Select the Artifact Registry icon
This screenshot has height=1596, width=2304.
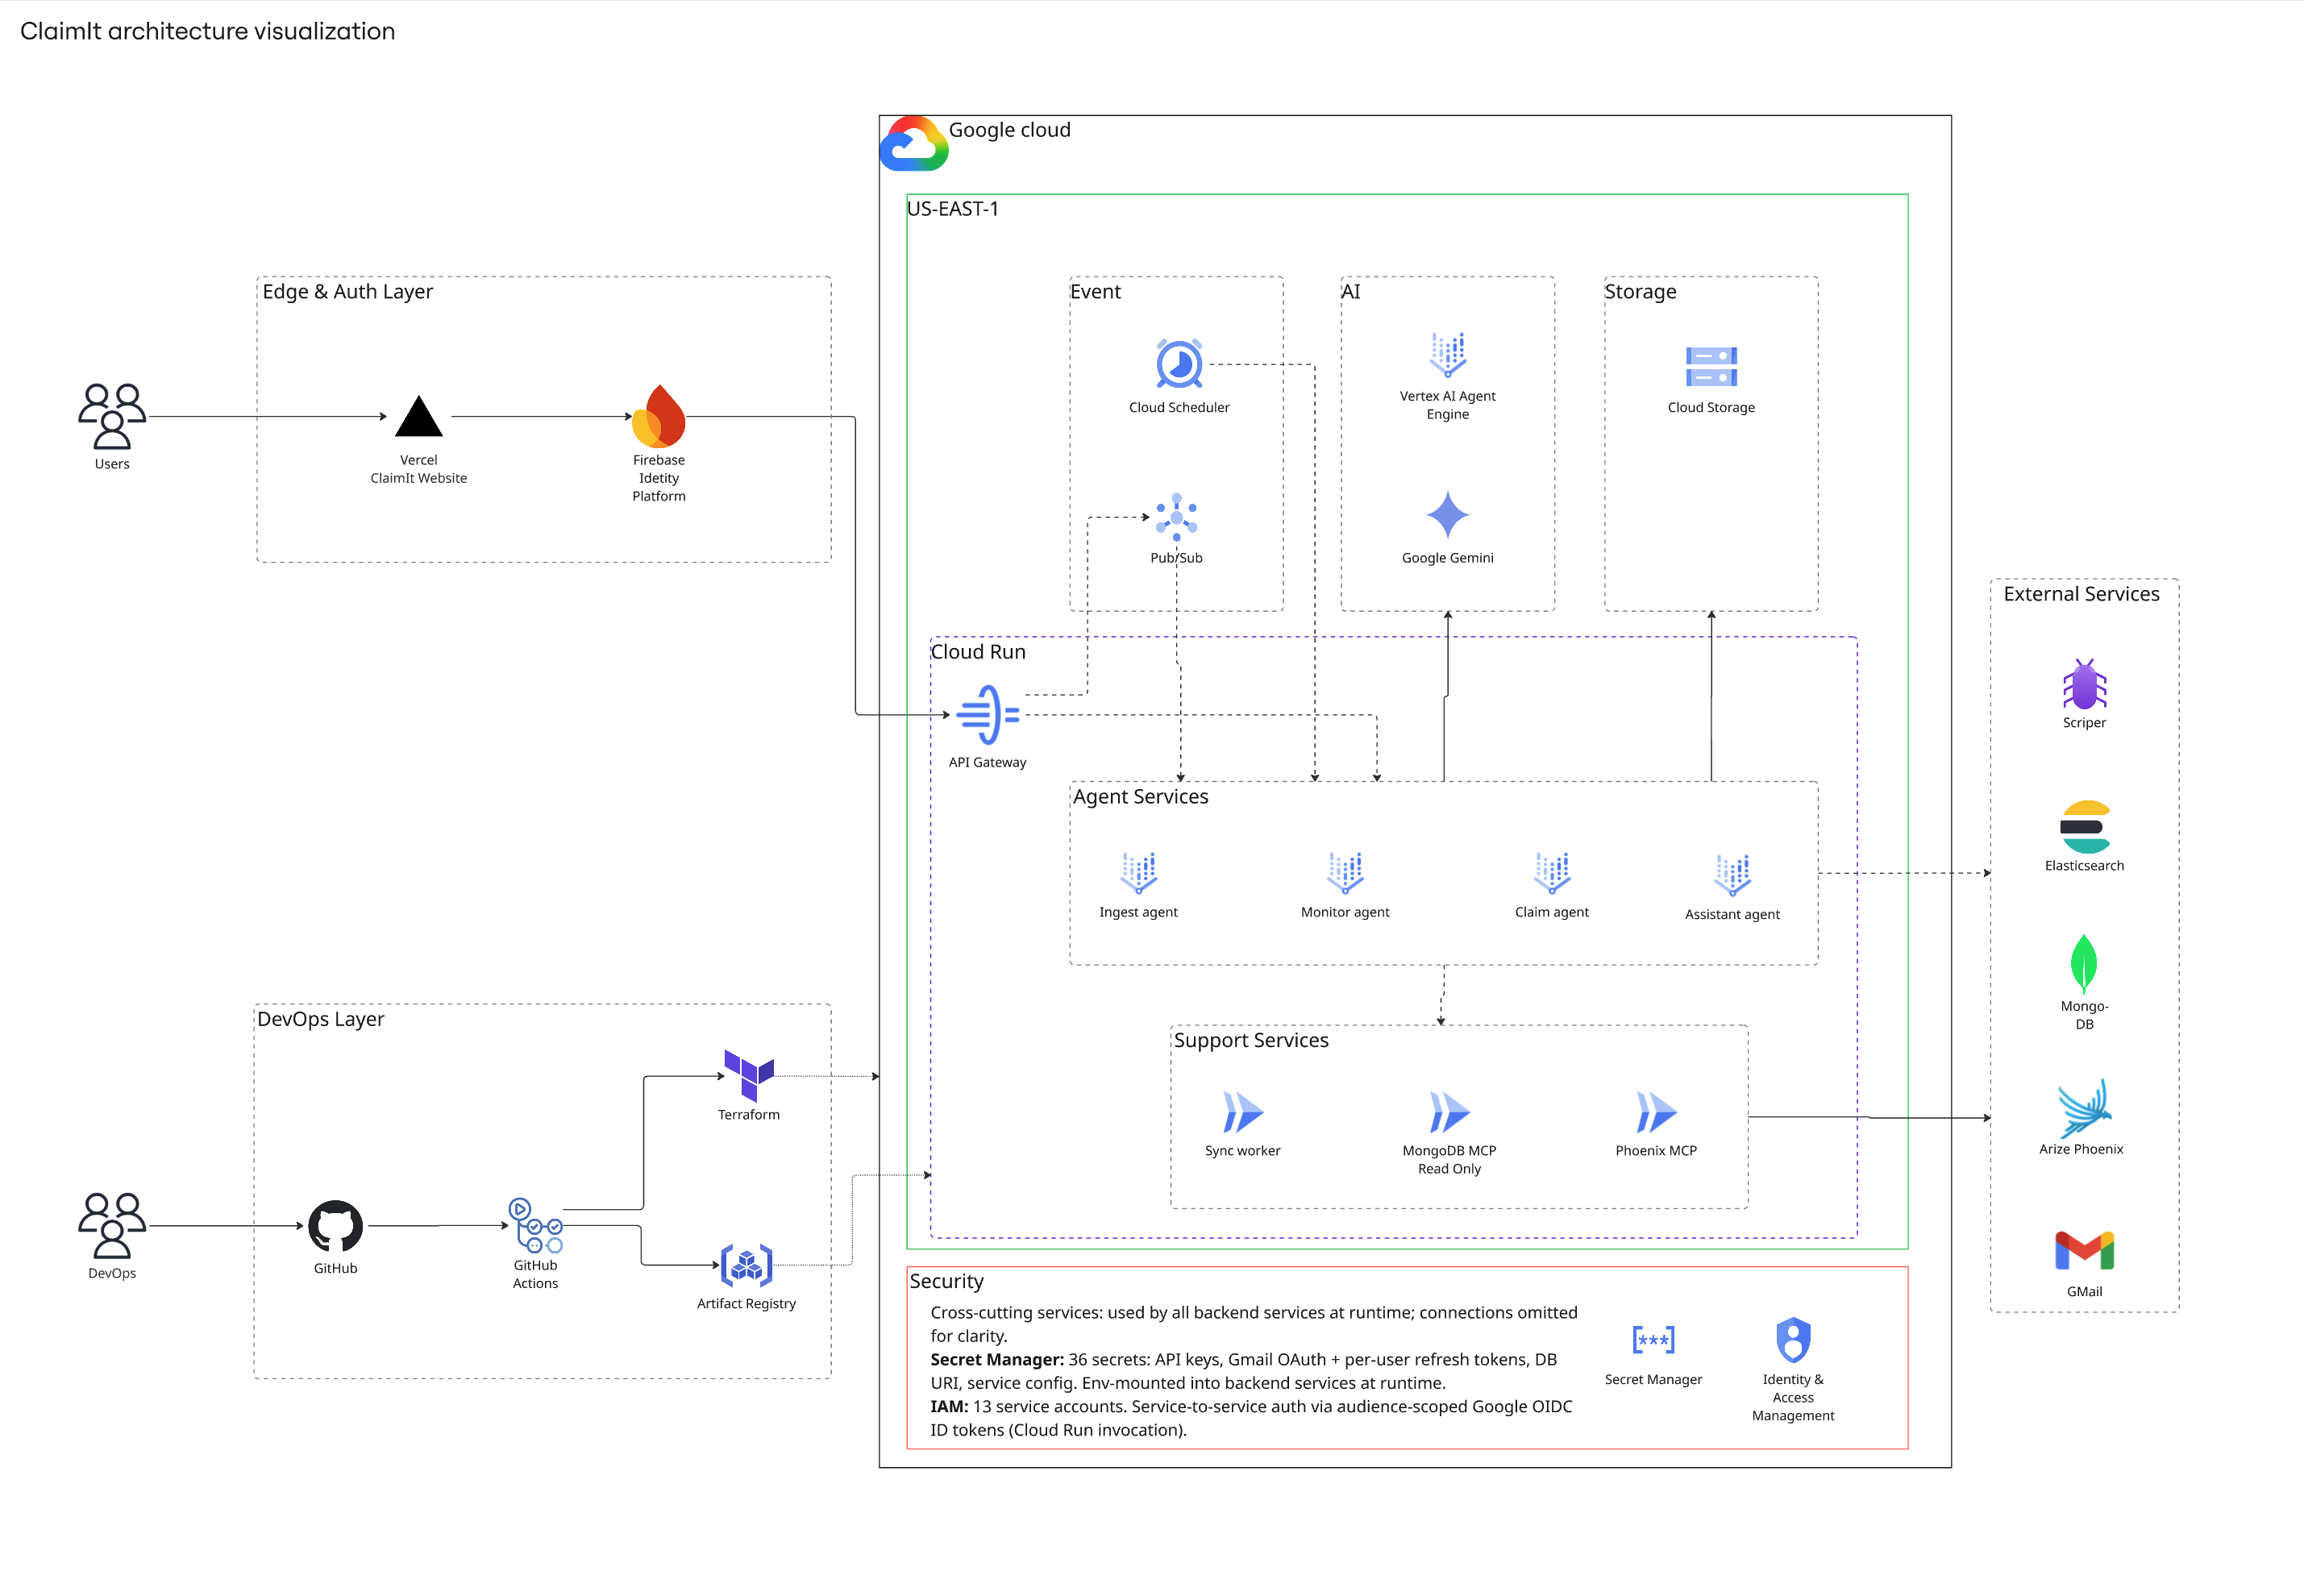pos(746,1265)
